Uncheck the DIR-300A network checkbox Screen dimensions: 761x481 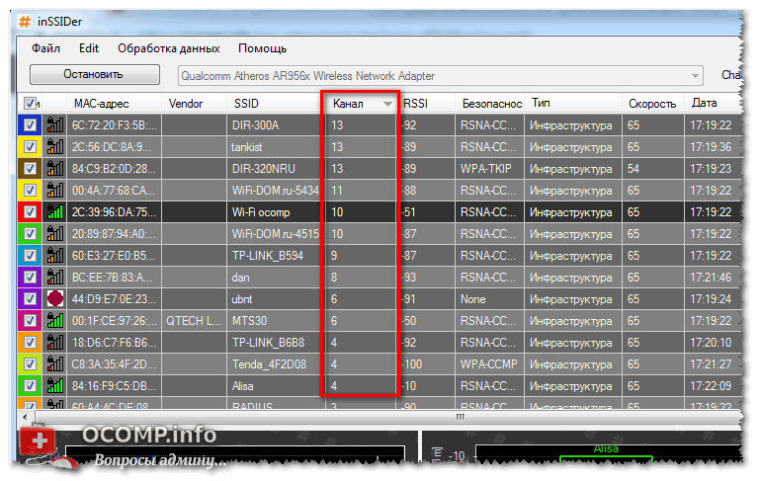tap(30, 125)
